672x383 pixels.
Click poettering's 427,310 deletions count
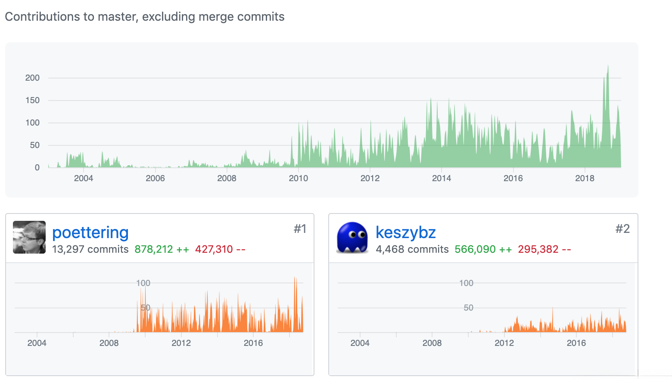(x=220, y=249)
